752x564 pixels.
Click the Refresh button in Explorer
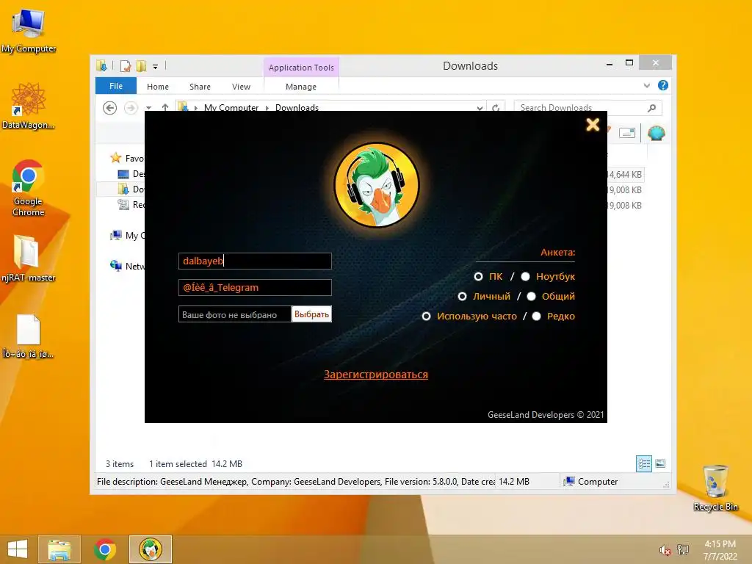496,108
